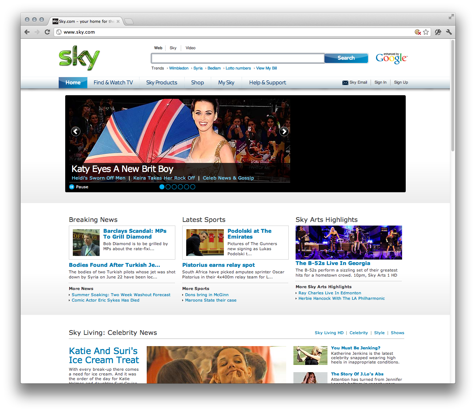The image size is (476, 412).
Task: Open the View My Bill link
Action: point(266,68)
